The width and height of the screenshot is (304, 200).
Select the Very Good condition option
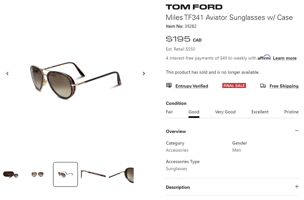tap(225, 112)
